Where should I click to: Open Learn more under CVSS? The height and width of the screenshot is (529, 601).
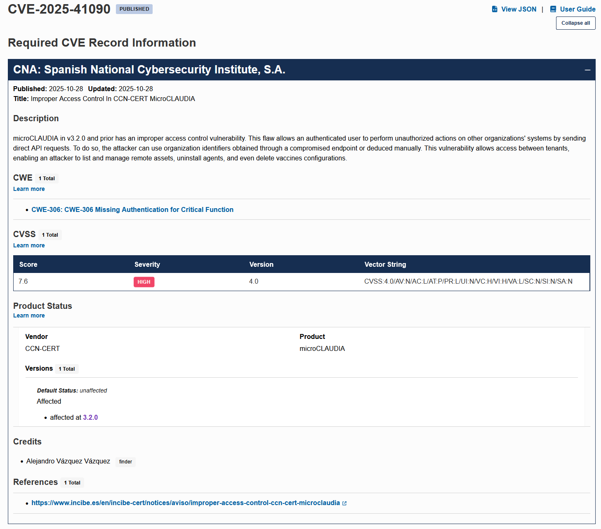29,245
